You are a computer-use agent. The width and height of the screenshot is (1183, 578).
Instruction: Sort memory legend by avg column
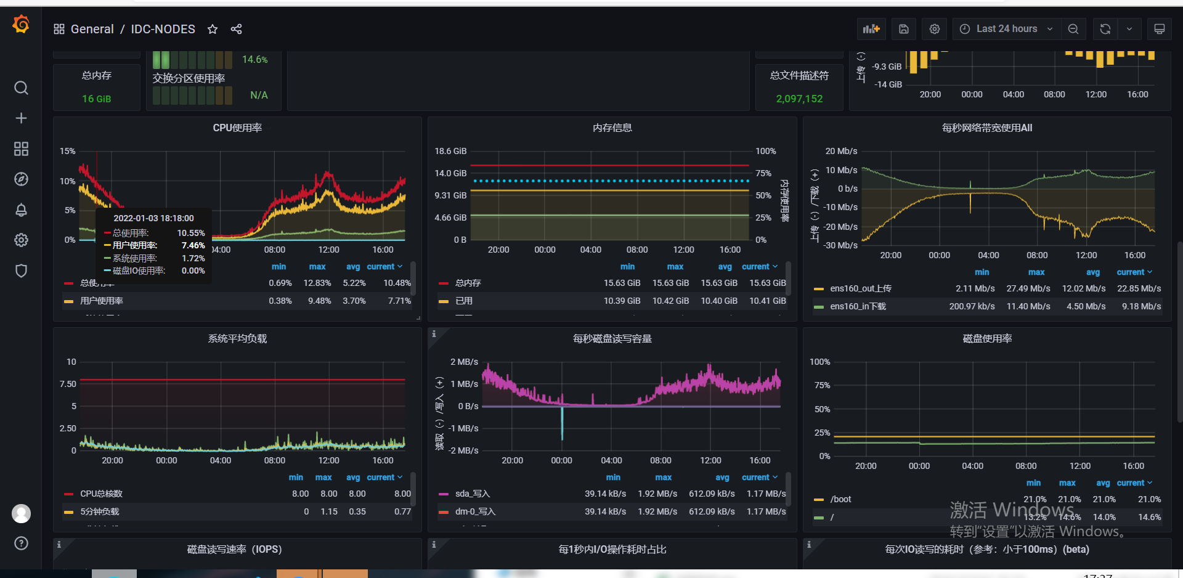725,267
